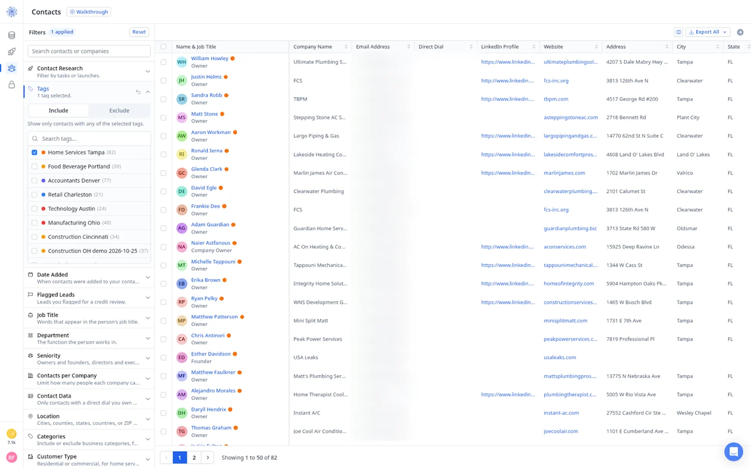Image resolution: width=751 pixels, height=469 pixels.
Task: Open the column layout settings icon
Action: point(678,32)
